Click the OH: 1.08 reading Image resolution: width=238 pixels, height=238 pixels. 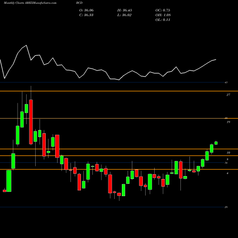click(x=163, y=15)
